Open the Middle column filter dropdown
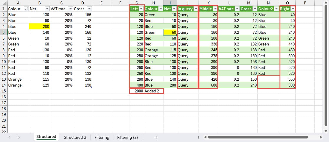Viewport: 329px width, 142px height. tap(215, 9)
